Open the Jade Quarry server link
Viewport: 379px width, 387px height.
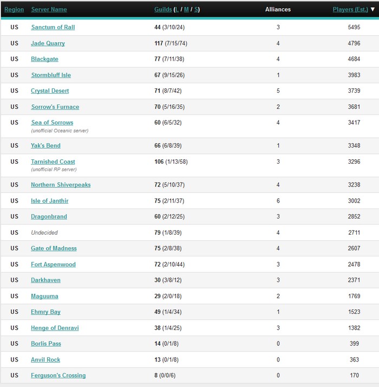point(48,43)
